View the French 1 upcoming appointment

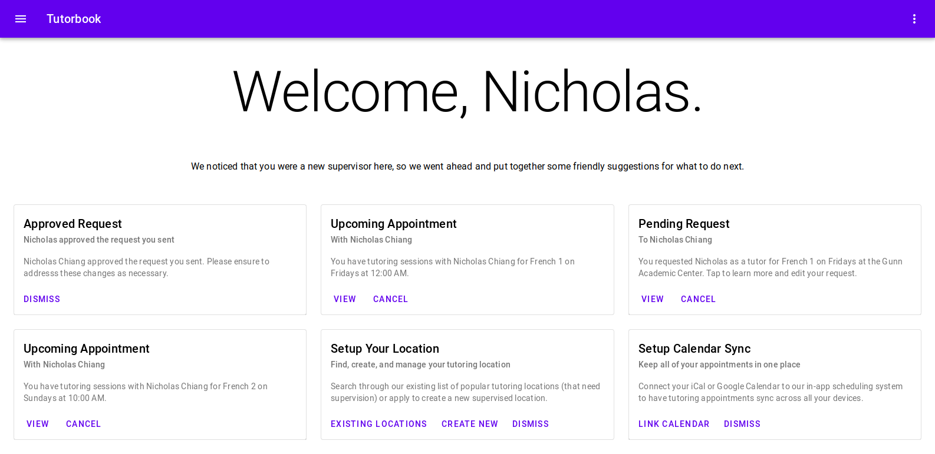345,299
